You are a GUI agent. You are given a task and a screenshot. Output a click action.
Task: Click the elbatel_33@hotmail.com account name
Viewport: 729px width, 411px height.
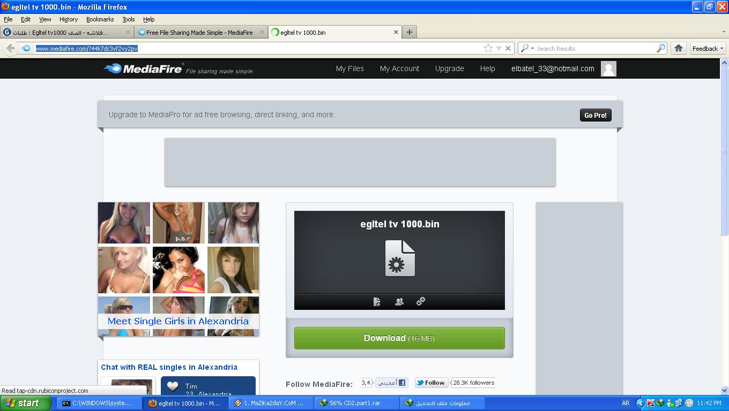coord(553,68)
